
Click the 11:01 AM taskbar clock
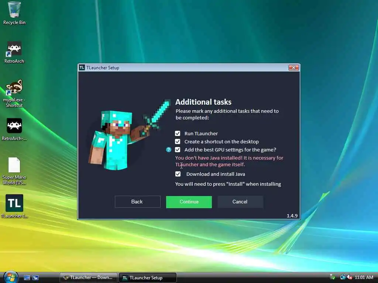(x=364, y=277)
